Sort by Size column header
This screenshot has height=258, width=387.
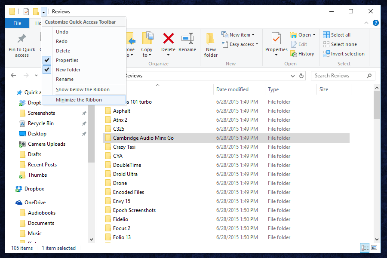click(x=323, y=89)
